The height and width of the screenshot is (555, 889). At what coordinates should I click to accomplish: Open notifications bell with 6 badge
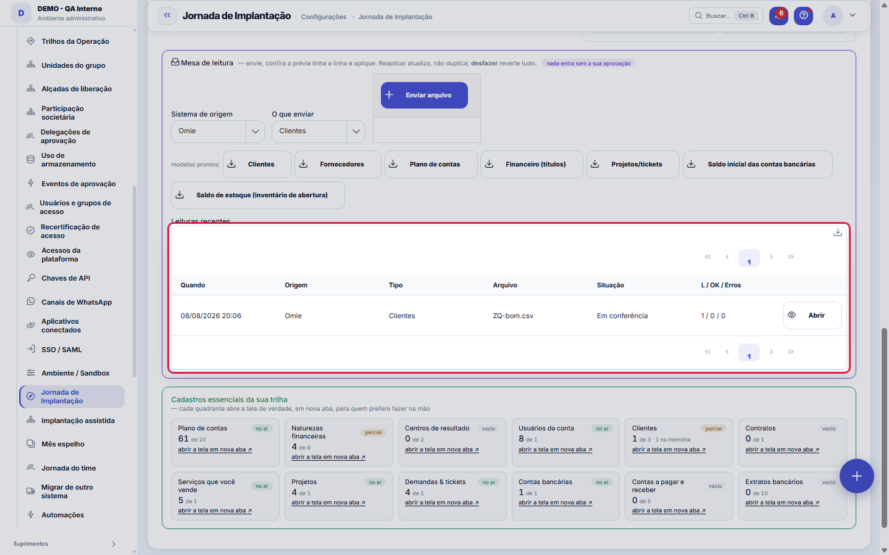[778, 16]
